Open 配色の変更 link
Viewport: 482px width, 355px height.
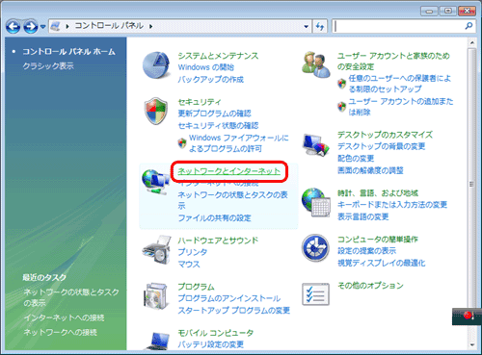356,159
